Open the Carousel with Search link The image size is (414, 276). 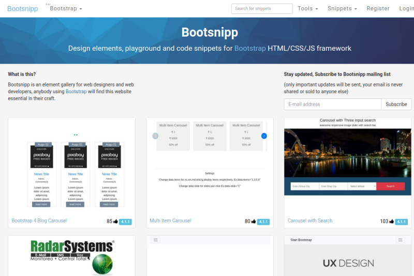click(309, 221)
